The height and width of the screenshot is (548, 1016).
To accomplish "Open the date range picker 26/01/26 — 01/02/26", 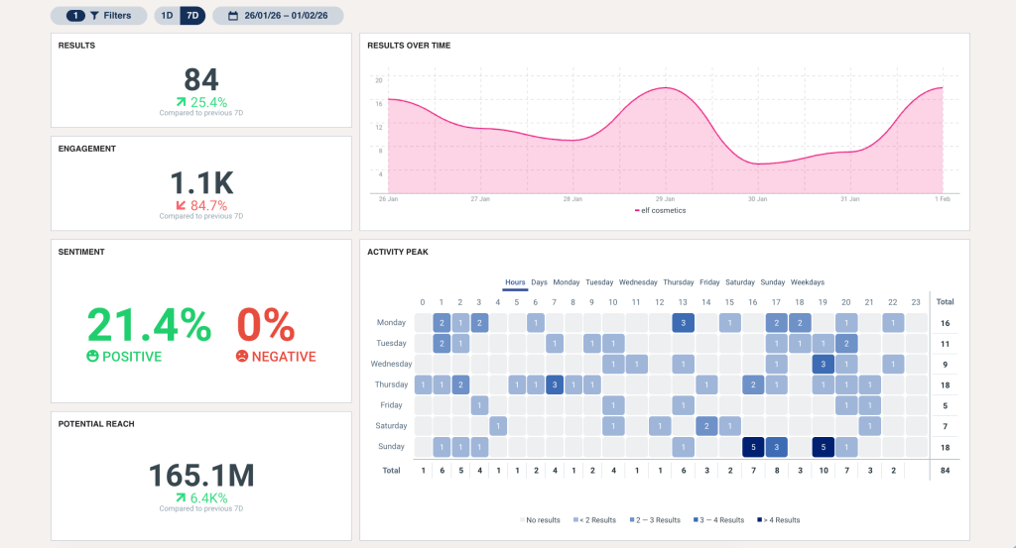I will [278, 16].
